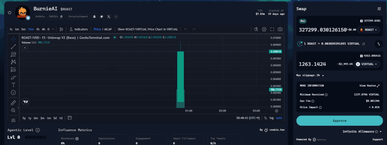This screenshot has height=145, width=387.
Task: Undo the last chart action
Action: pos(186,29)
